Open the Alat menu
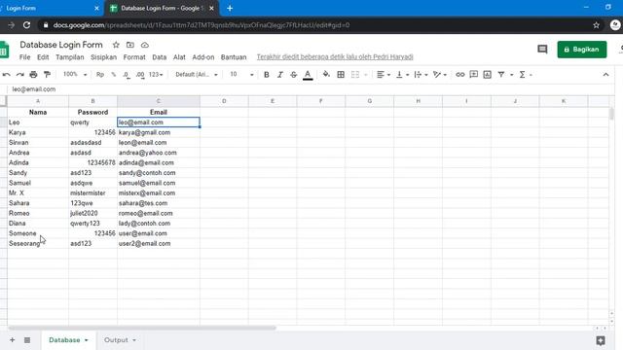The image size is (623, 350). coord(179,57)
